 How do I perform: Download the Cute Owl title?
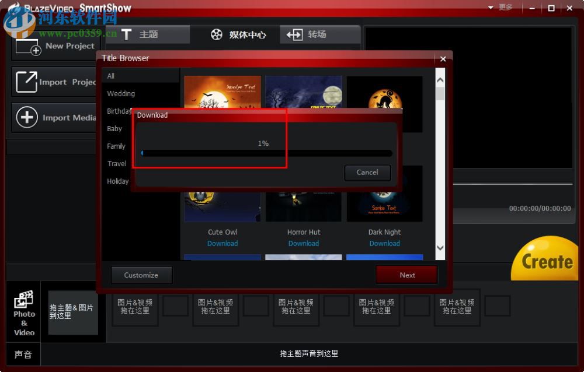tap(222, 243)
